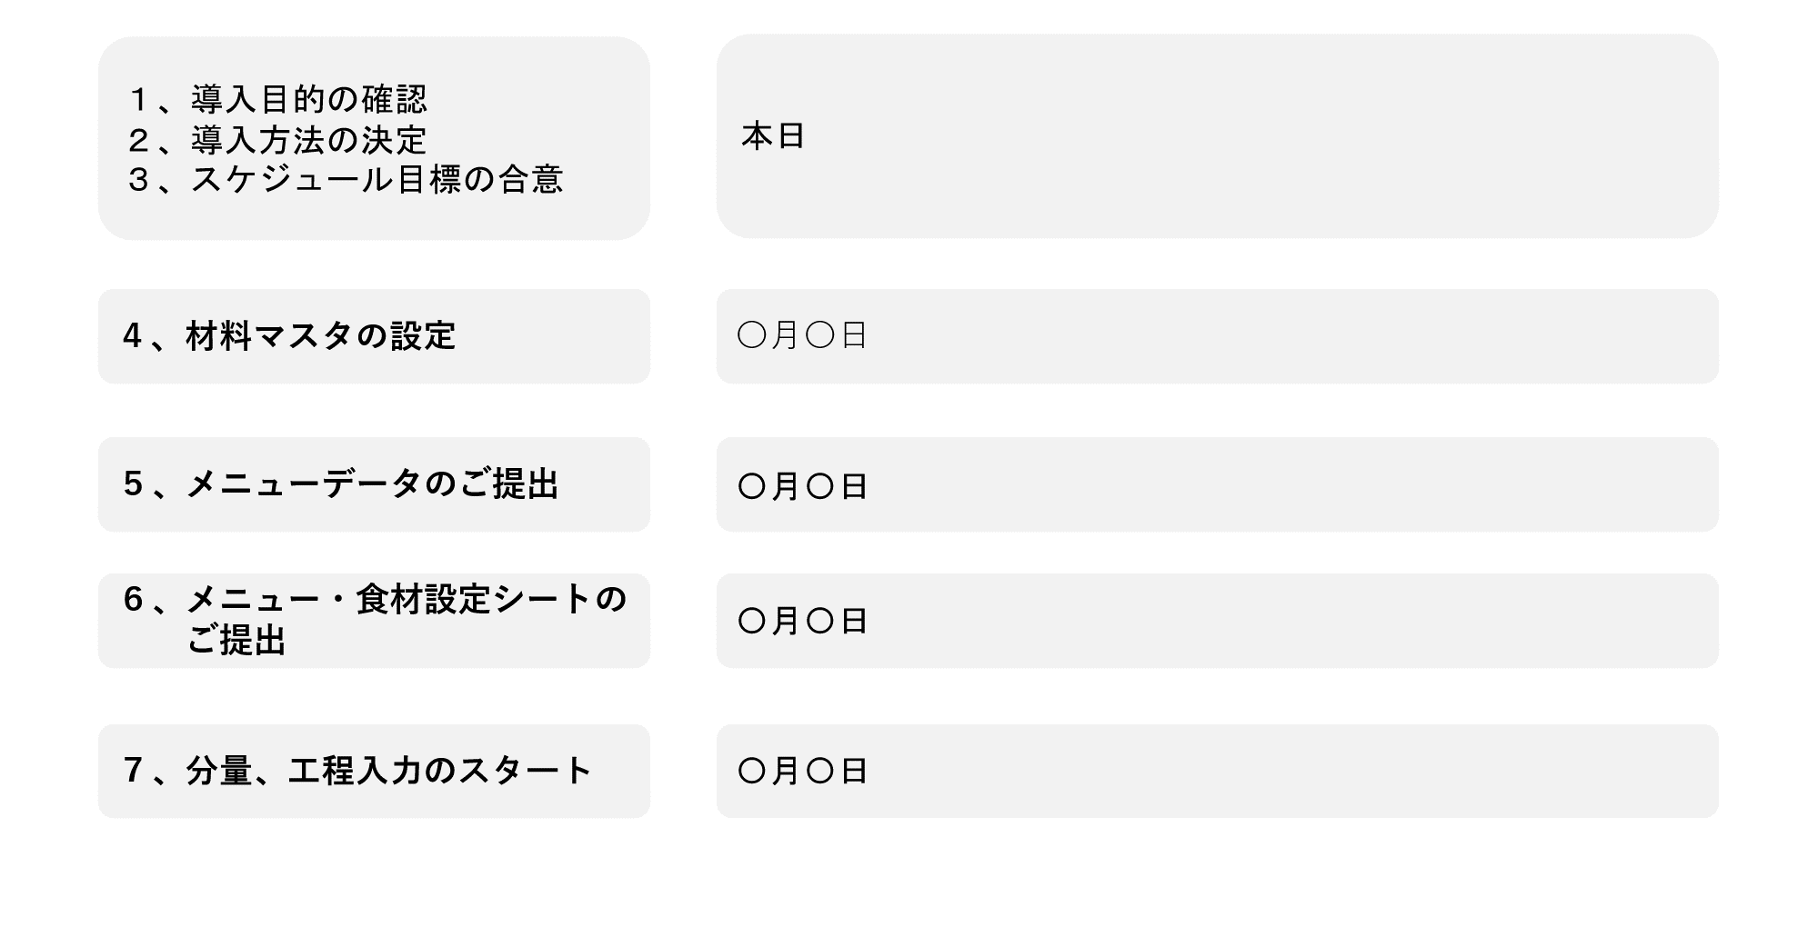Screen dimensions: 1818x927
Task: Click the month circle in the 材料マスタ row
Action: 752,336
